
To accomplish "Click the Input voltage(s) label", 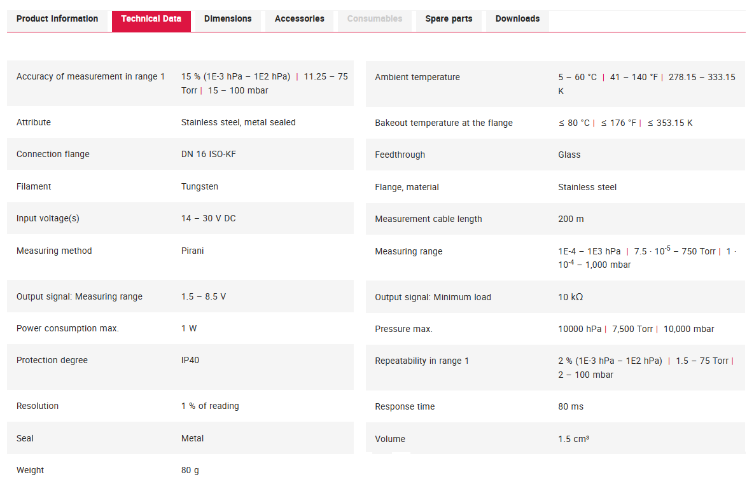I will point(48,219).
